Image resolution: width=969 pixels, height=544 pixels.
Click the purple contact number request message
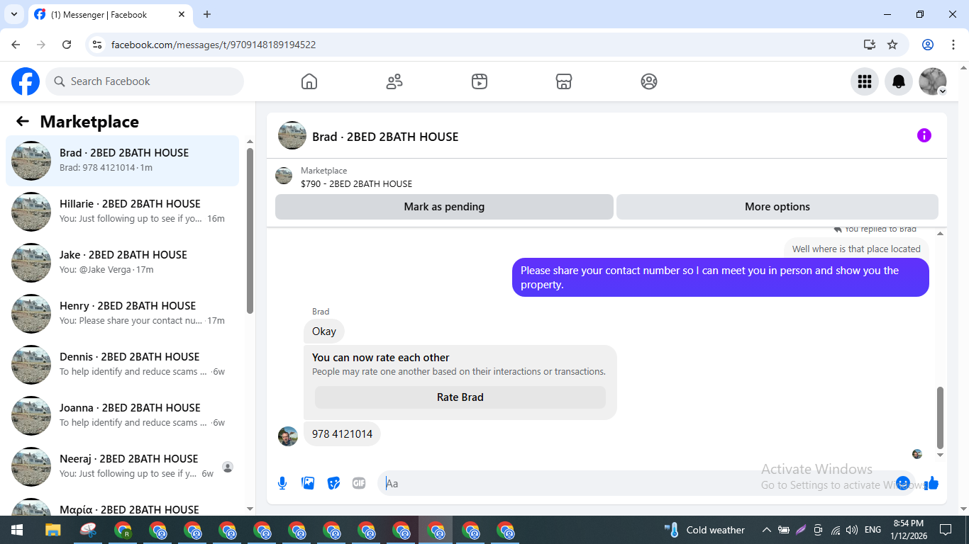point(721,278)
